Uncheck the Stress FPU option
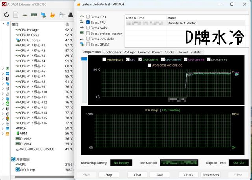This screenshot has height=180, width=252. tap(88, 22)
